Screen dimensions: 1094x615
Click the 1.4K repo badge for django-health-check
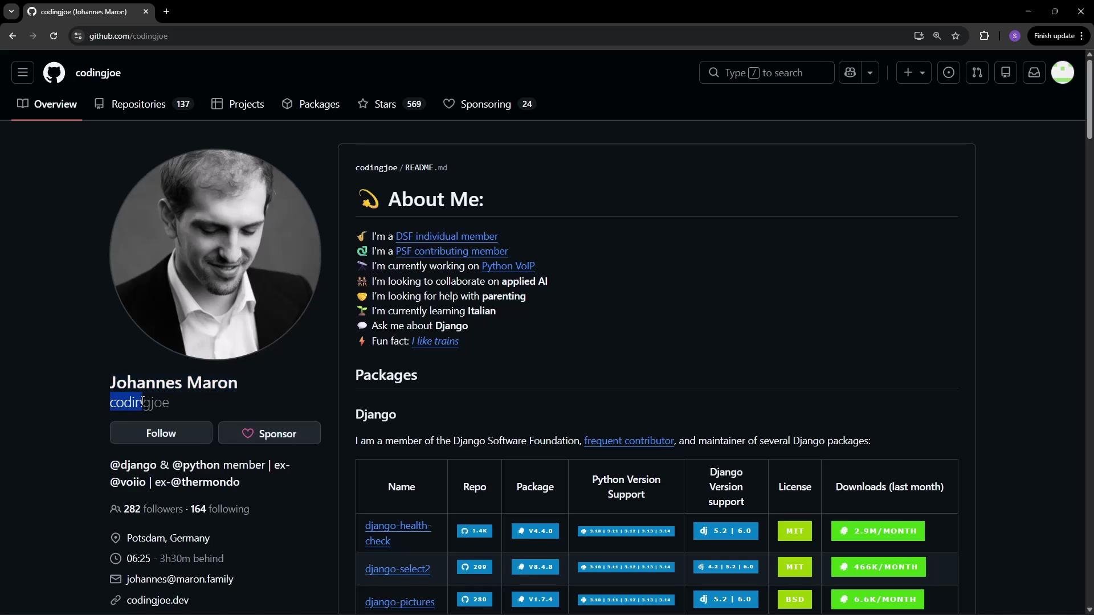coord(475,531)
